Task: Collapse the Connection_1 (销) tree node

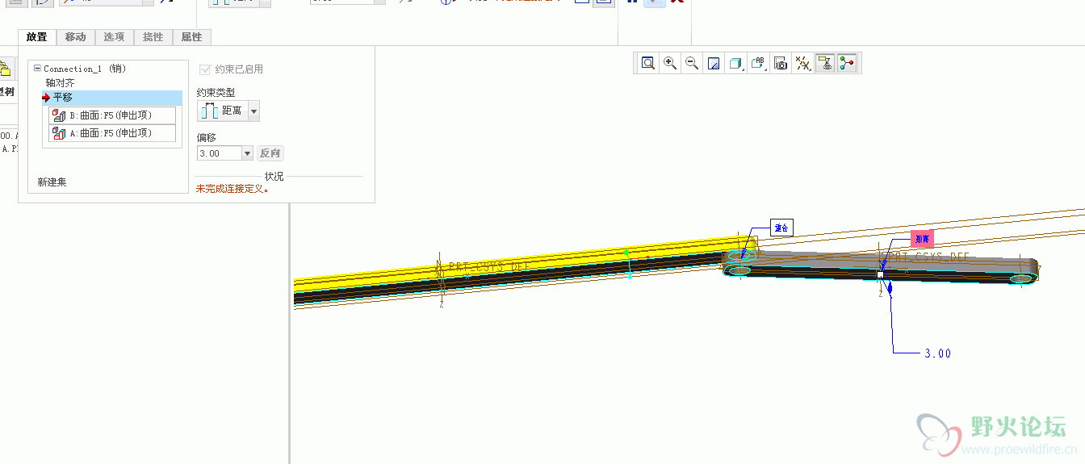Action: [37, 69]
